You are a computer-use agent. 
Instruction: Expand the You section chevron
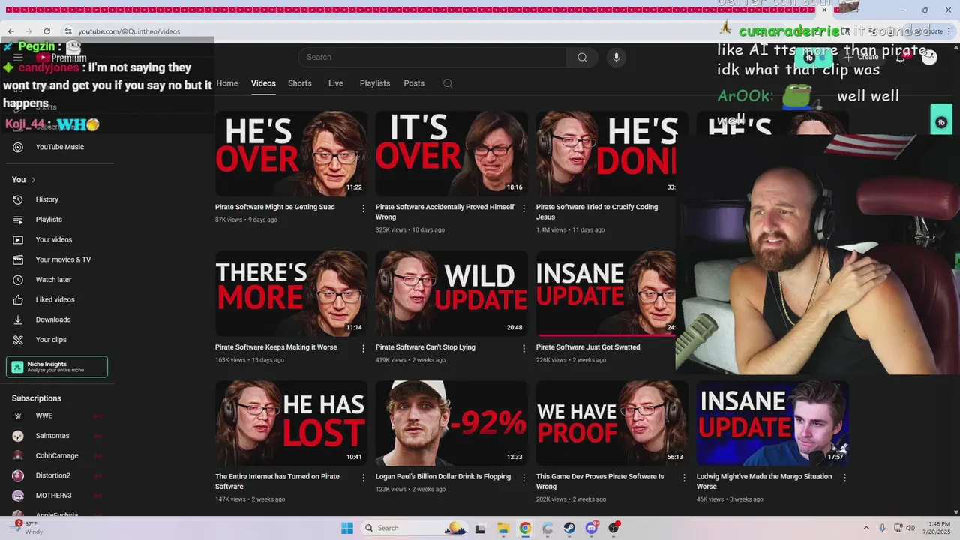pyautogui.click(x=33, y=180)
